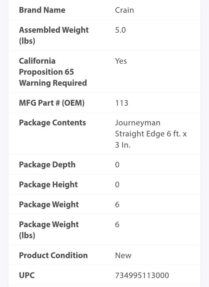Select the Yes warning value

pyautogui.click(x=121, y=61)
